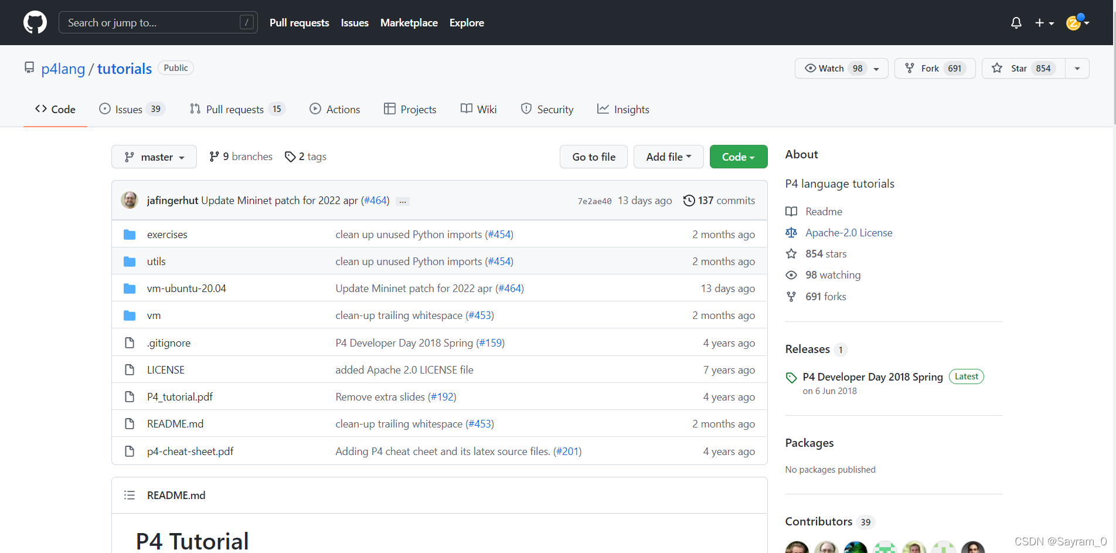
Task: Open the vm-ubuntu-20.04 folder icon
Action: [x=130, y=289]
